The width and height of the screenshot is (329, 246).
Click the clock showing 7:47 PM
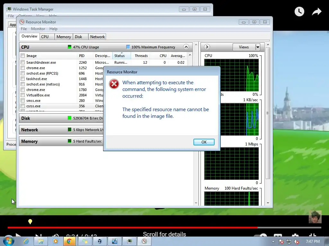click(313, 242)
